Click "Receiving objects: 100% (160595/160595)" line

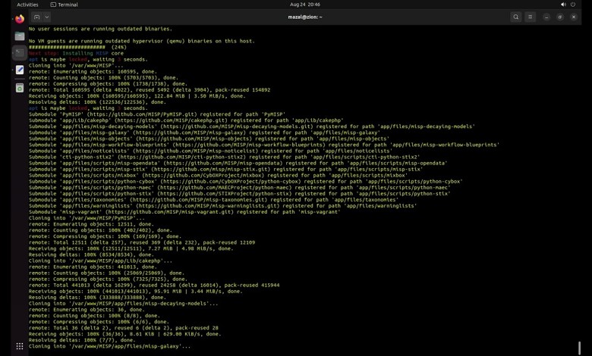tap(137, 95)
